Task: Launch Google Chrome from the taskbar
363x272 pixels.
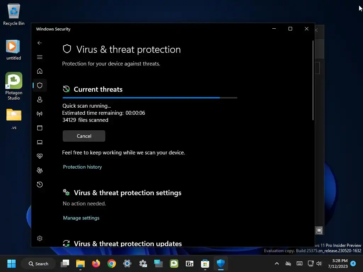Action: click(x=112, y=263)
